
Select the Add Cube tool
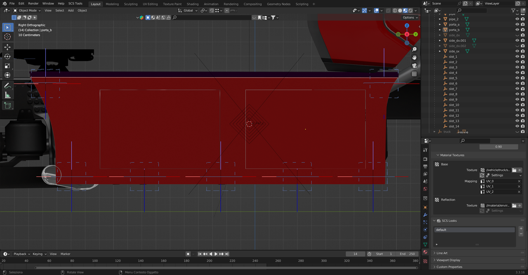tap(7, 106)
